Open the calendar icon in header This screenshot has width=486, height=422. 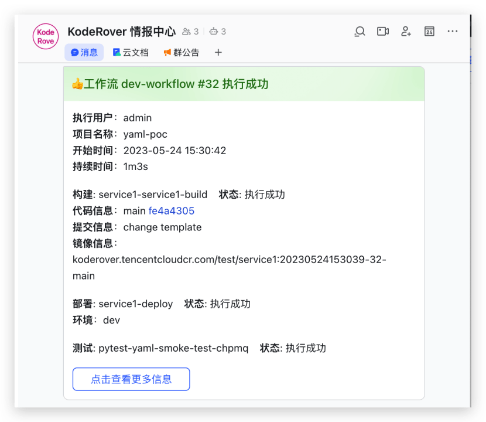pyautogui.click(x=429, y=31)
